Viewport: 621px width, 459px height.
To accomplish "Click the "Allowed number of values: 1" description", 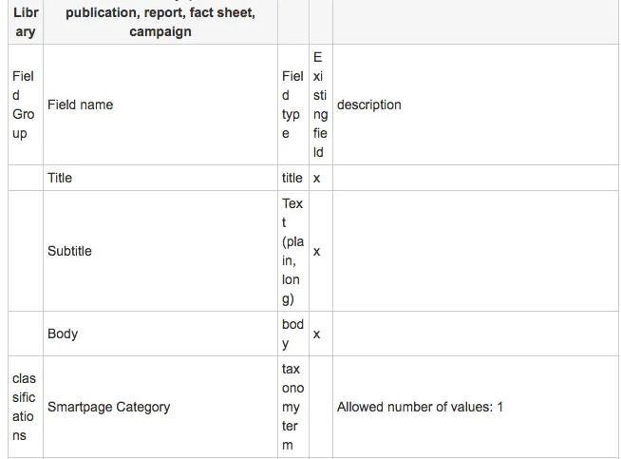I will click(420, 407).
